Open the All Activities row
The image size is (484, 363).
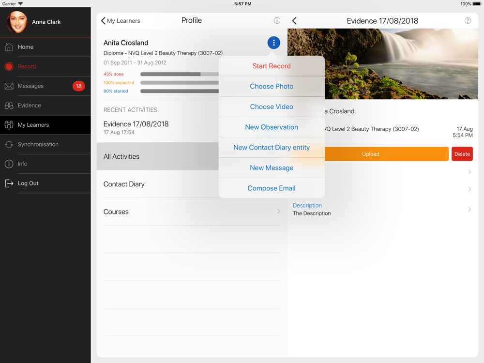click(x=157, y=156)
